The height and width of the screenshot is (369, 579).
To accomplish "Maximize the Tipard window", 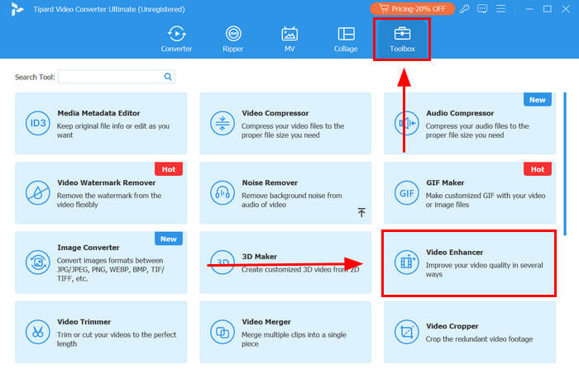I will [x=548, y=9].
